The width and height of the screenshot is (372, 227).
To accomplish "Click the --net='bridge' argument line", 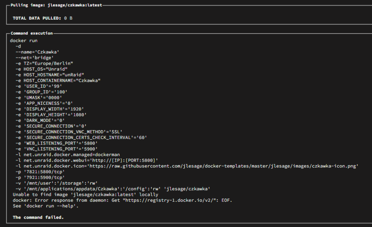I will pos(35,58).
